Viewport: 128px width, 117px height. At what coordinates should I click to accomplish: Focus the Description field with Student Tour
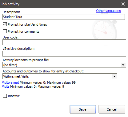64,17
